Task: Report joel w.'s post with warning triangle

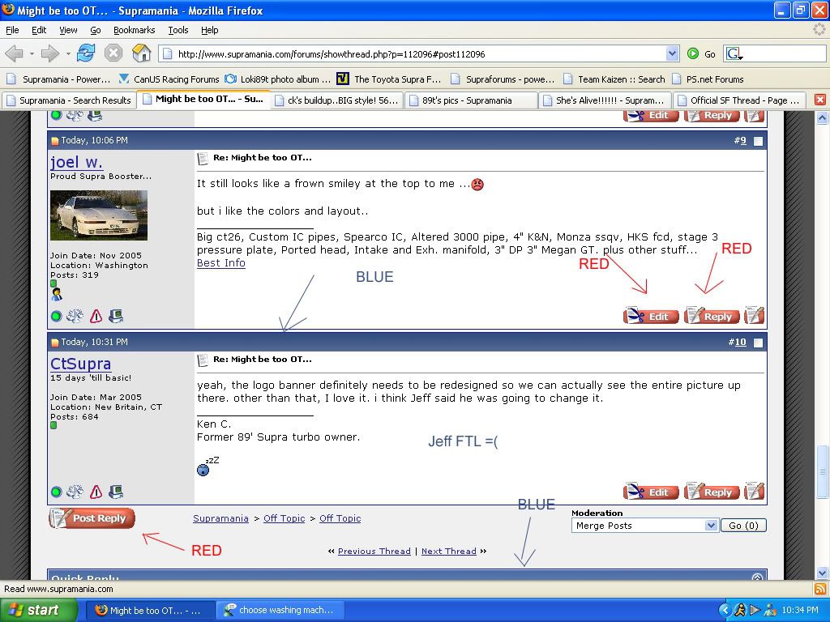Action: click(96, 317)
